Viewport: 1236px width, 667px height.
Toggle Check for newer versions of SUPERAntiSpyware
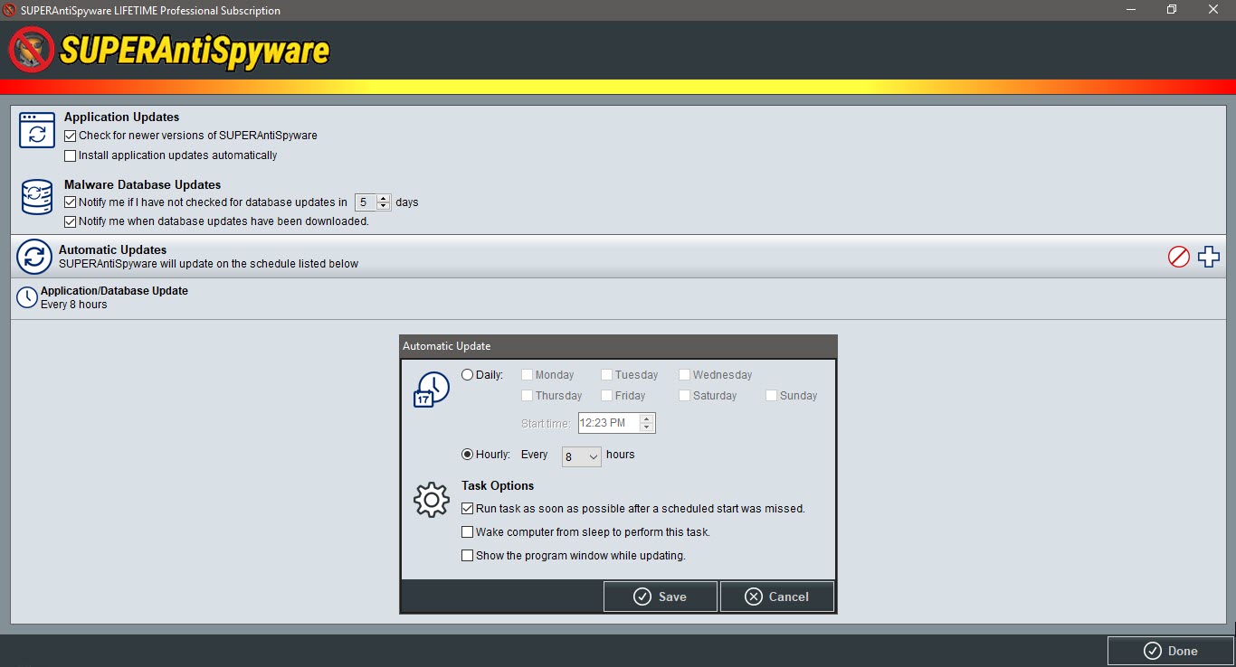click(x=71, y=136)
